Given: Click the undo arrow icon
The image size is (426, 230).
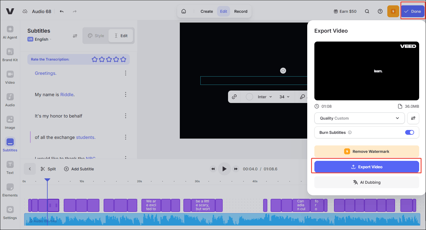Looking at the screenshot, I should pyautogui.click(x=62, y=11).
